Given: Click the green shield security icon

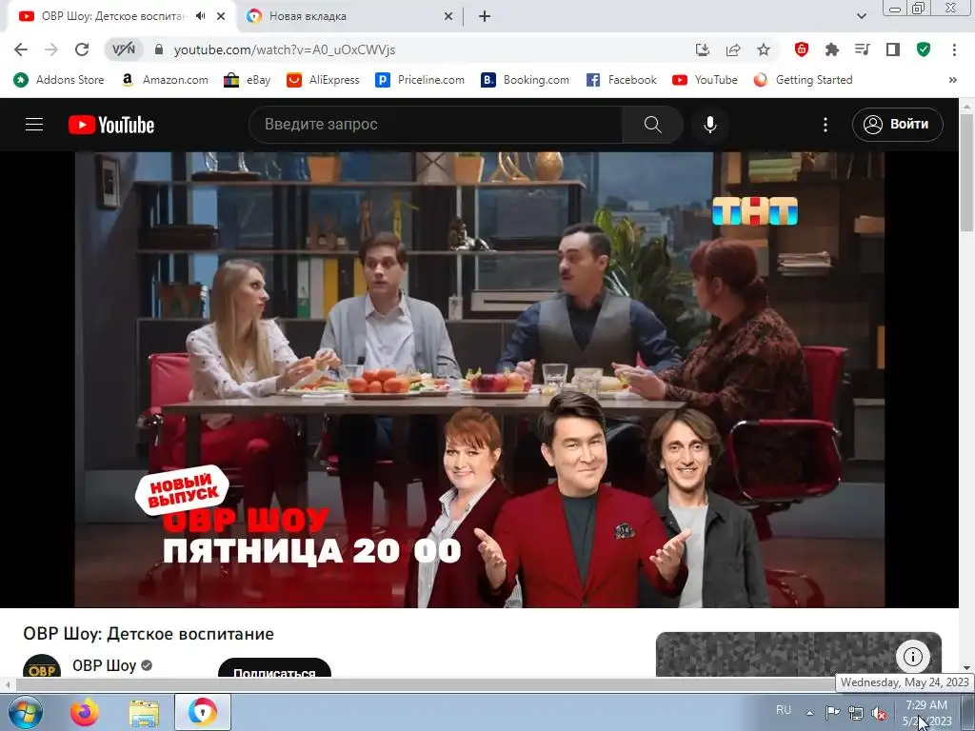Looking at the screenshot, I should [x=924, y=49].
